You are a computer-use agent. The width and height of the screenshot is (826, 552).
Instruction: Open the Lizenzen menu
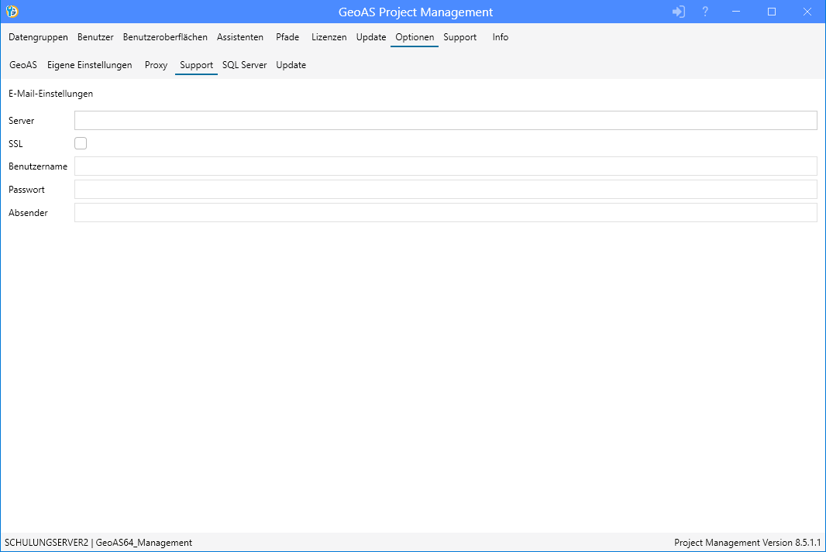point(329,37)
